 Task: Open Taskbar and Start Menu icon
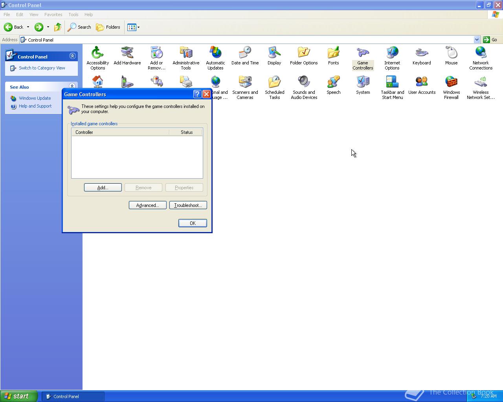coord(392,87)
